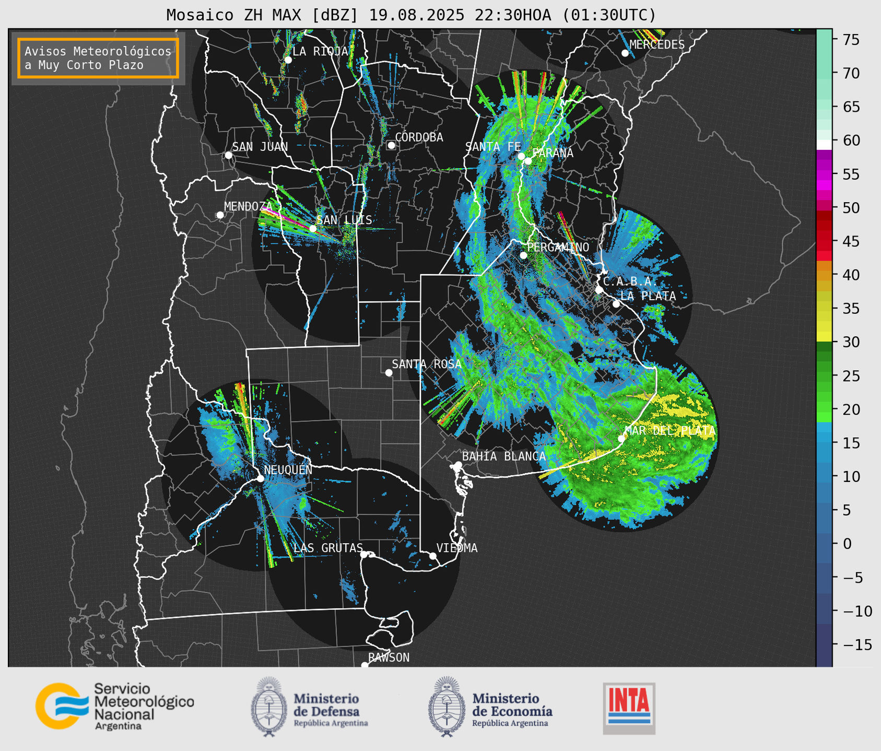Click the LAS GRUTAS label text

tap(328, 548)
